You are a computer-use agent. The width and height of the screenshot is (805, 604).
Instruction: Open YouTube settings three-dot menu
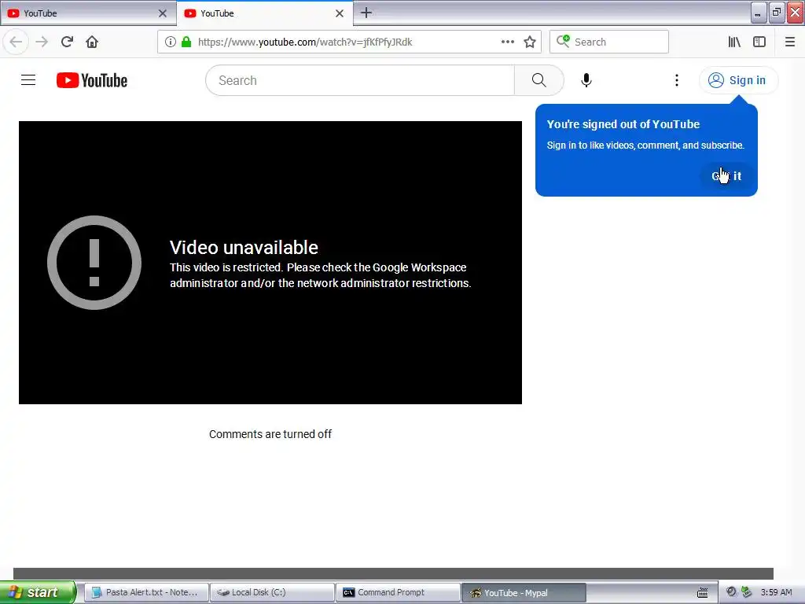[677, 80]
